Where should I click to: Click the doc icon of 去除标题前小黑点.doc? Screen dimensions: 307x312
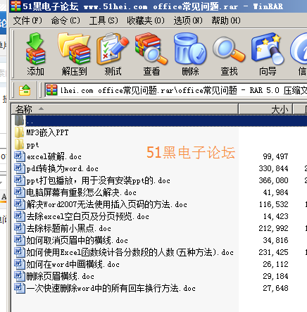pos(20,228)
